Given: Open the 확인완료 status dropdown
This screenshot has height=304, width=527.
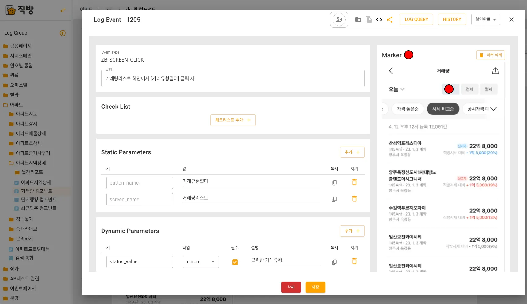Looking at the screenshot, I should tap(486, 20).
